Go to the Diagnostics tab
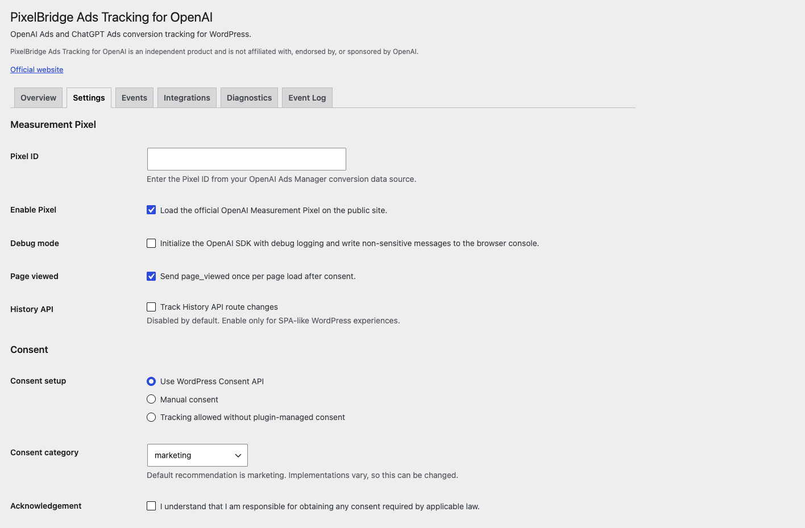Image resolution: width=805 pixels, height=528 pixels. (249, 98)
